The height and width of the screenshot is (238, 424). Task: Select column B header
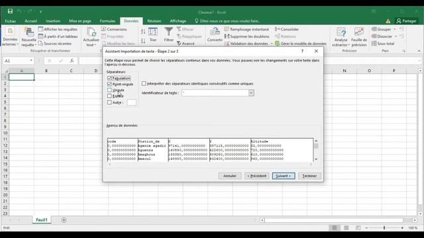coord(46,71)
